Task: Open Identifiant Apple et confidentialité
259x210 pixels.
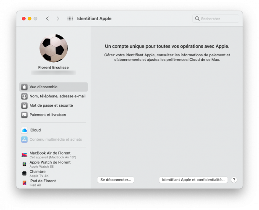Action: (x=193, y=180)
